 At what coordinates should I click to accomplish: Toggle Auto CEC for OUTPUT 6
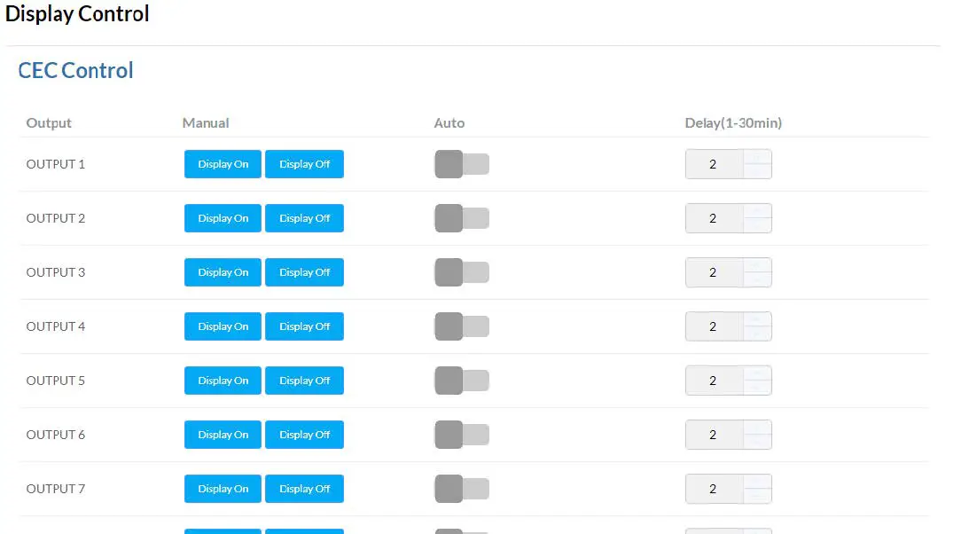coord(461,435)
